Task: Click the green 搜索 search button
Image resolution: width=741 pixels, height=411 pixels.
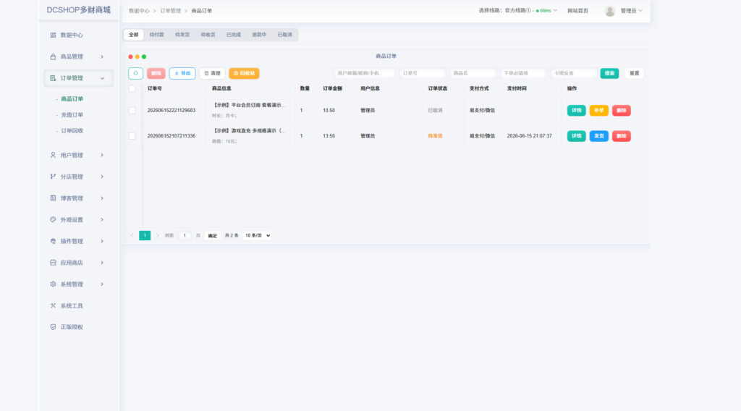Action: coord(609,73)
